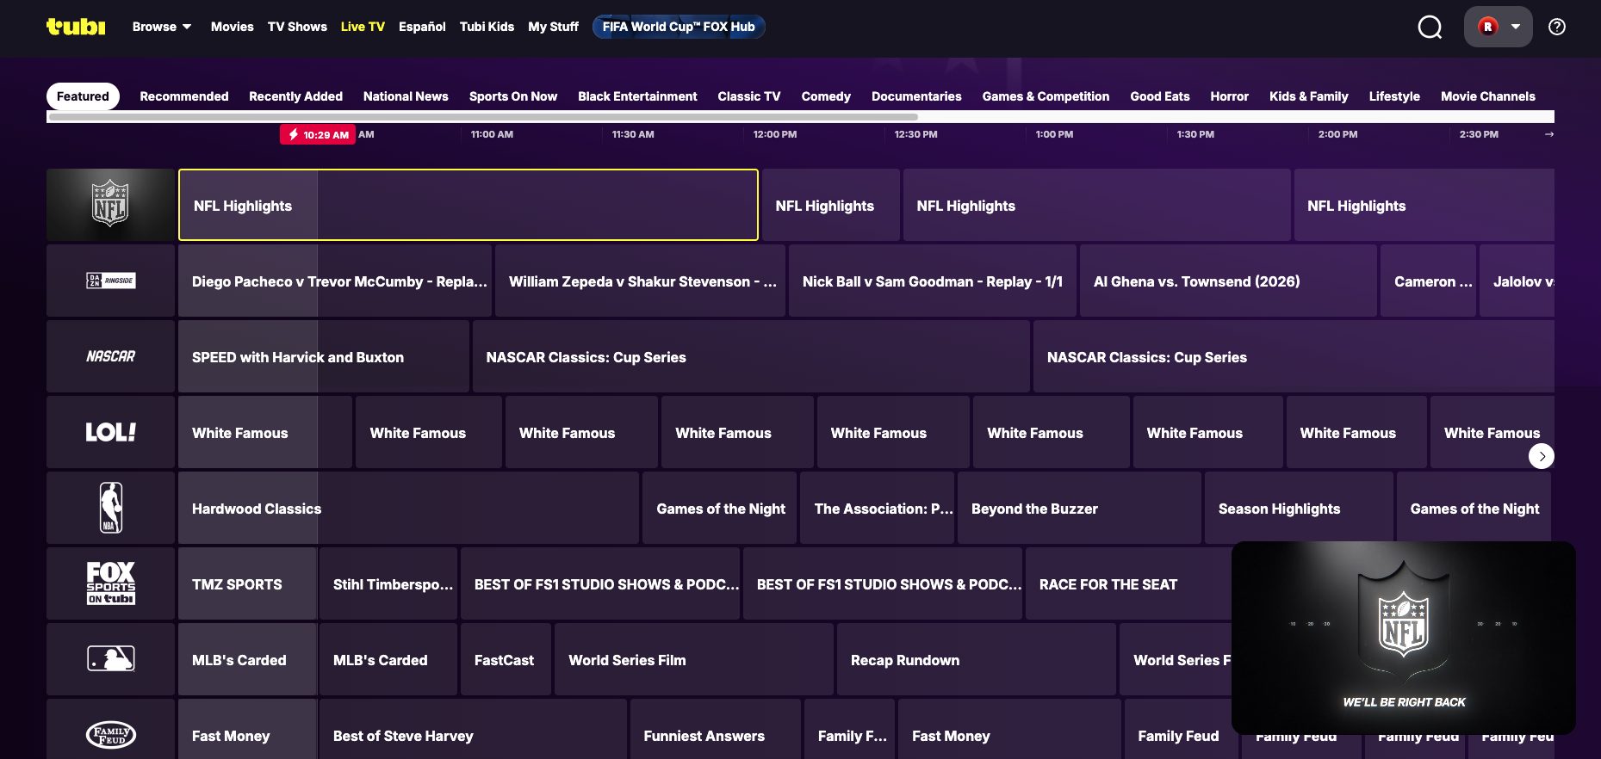Open Nick Ball v Sam Goodman replay
The width and height of the screenshot is (1601, 759).
click(933, 281)
